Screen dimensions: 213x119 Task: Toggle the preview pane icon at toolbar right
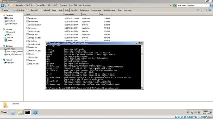point(205,10)
